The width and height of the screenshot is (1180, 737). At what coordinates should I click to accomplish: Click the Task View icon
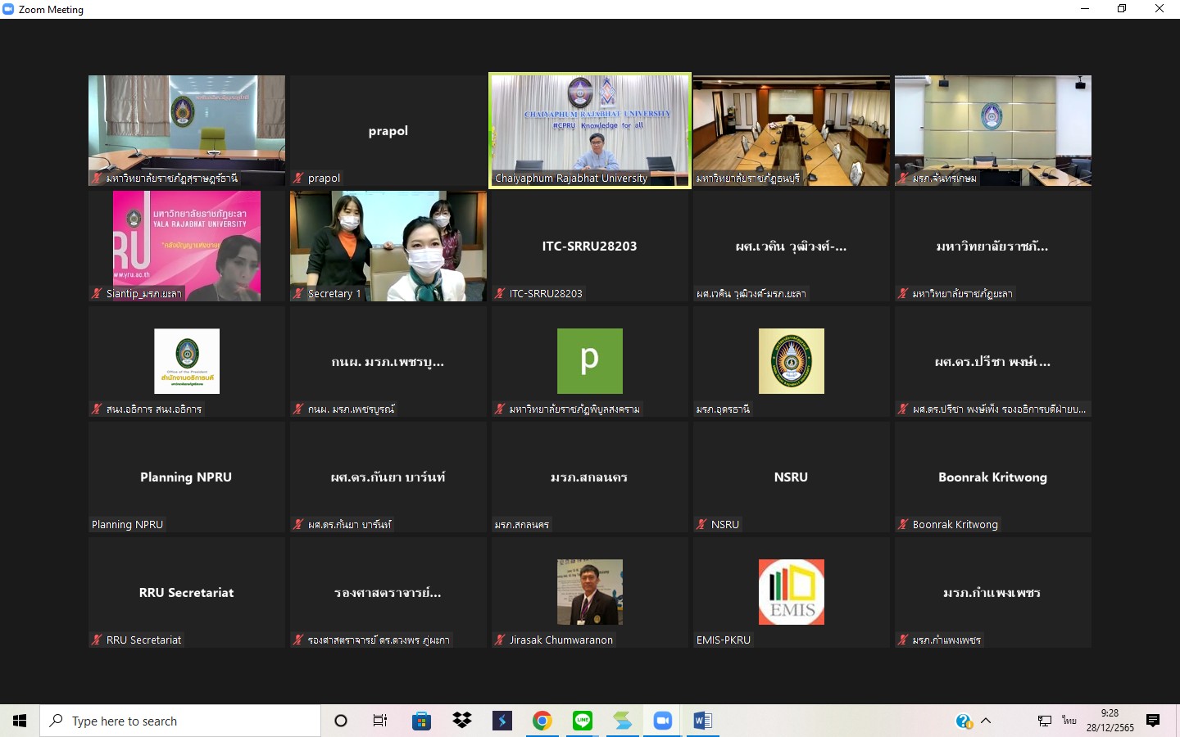pos(380,721)
